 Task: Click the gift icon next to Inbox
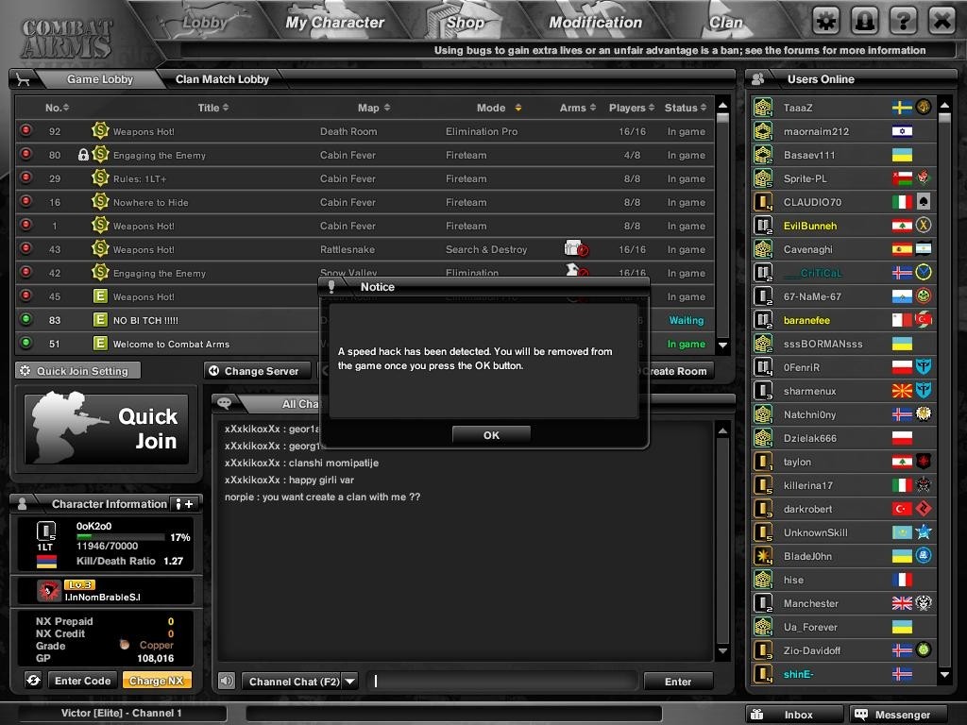(756, 714)
